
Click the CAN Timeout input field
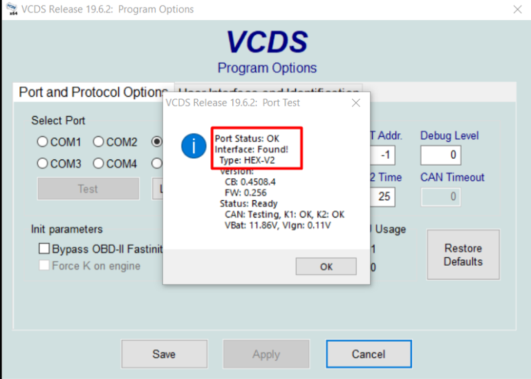pyautogui.click(x=440, y=197)
